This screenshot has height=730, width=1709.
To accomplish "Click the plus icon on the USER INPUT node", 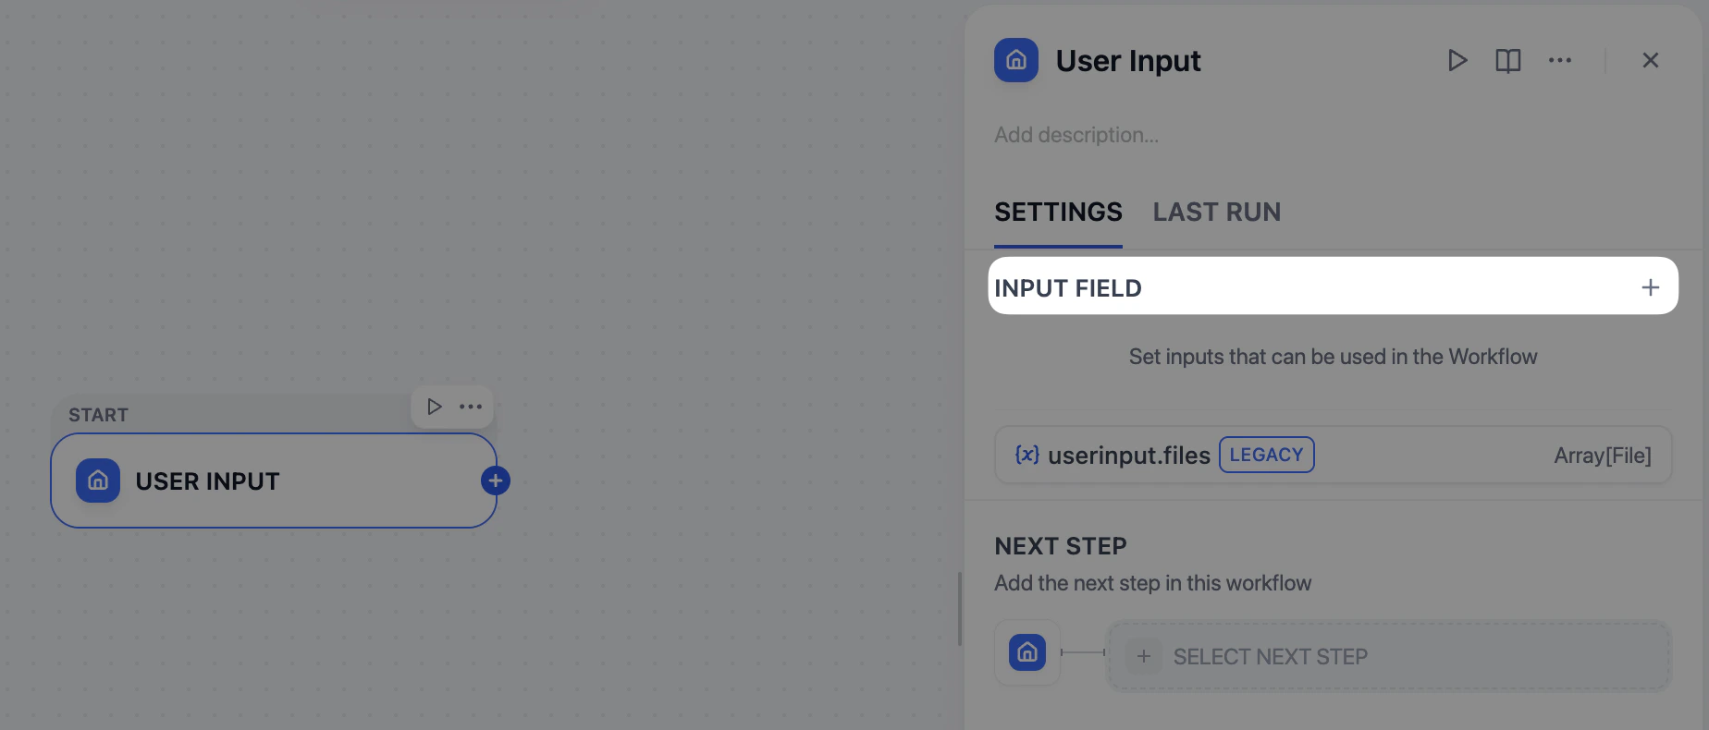I will coord(496,481).
